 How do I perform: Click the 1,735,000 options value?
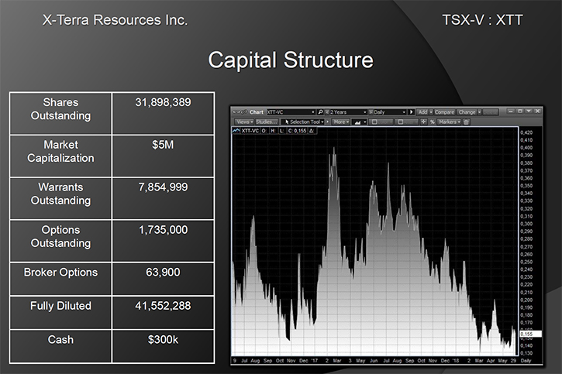pos(163,230)
